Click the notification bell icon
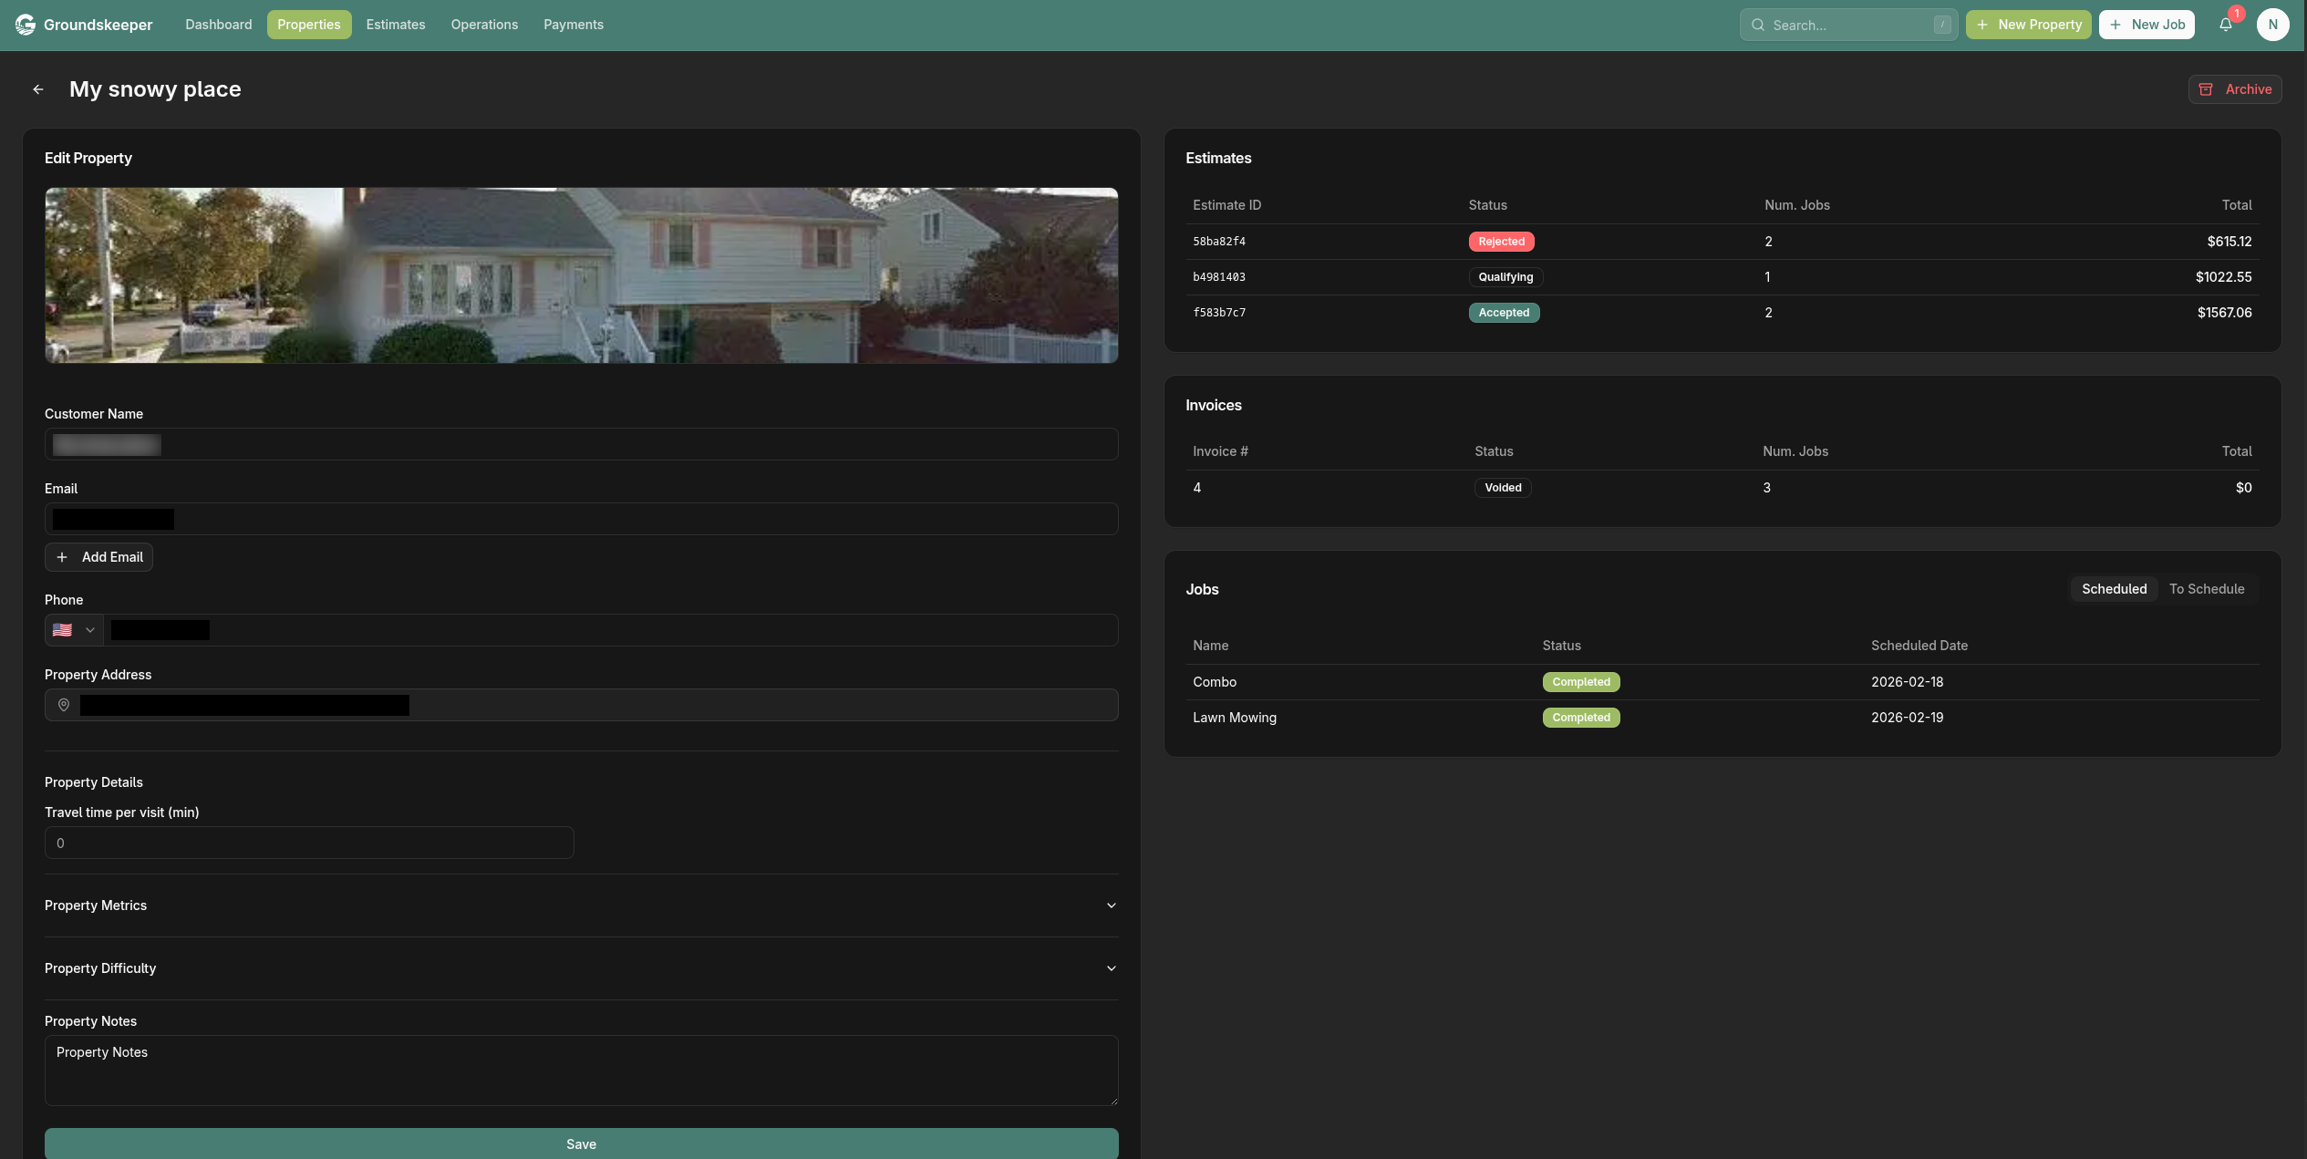The width and height of the screenshot is (2307, 1159). pos(2225,25)
